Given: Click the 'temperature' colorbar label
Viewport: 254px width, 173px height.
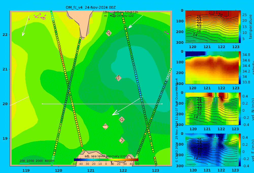Looking at the screenshot, I should pyautogui.click(x=250, y=27).
